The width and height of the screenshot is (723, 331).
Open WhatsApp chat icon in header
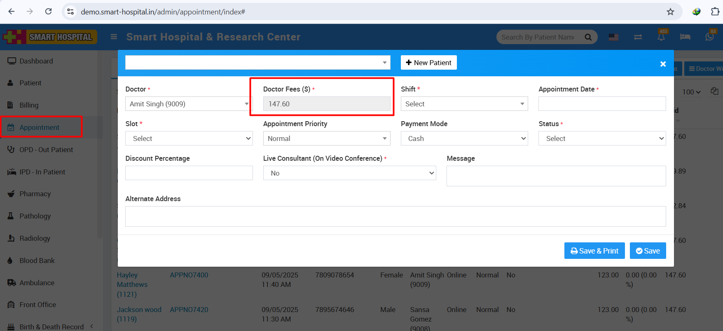(x=709, y=37)
